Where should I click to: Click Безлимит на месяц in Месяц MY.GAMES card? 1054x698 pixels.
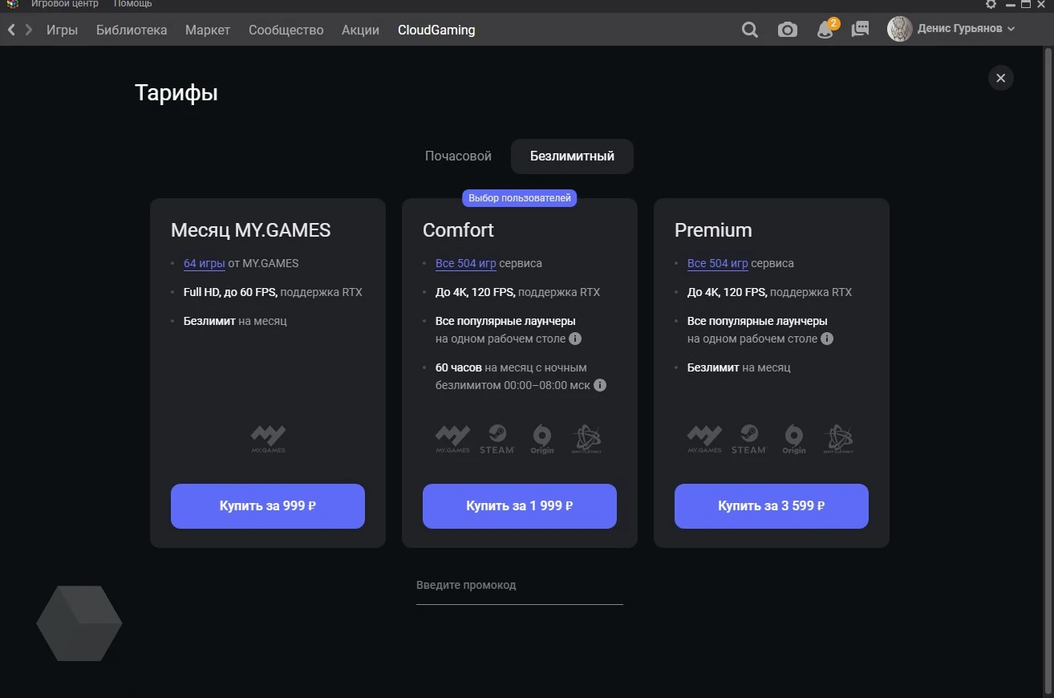(235, 321)
